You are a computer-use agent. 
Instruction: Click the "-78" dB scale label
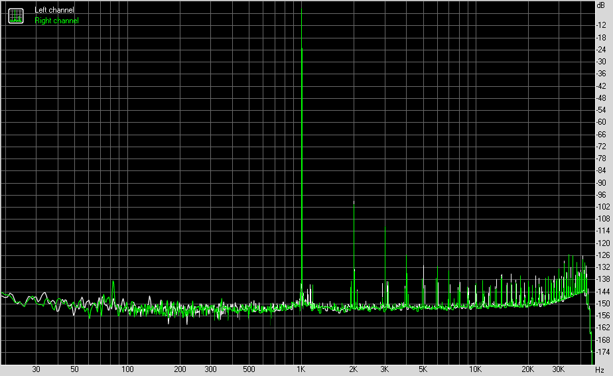pos(601,158)
